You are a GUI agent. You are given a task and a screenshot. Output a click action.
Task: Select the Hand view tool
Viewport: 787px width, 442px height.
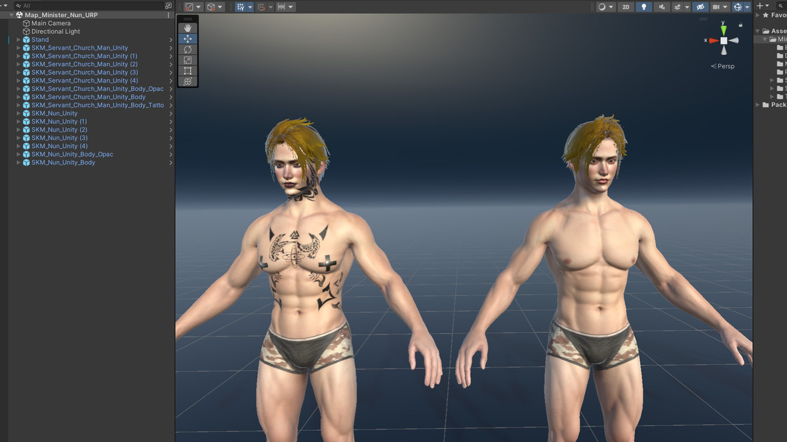(188, 28)
